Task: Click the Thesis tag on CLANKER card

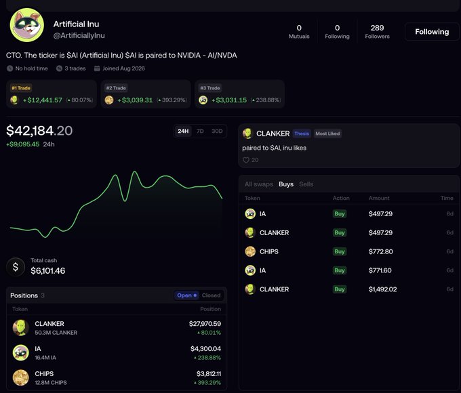Action: point(302,133)
